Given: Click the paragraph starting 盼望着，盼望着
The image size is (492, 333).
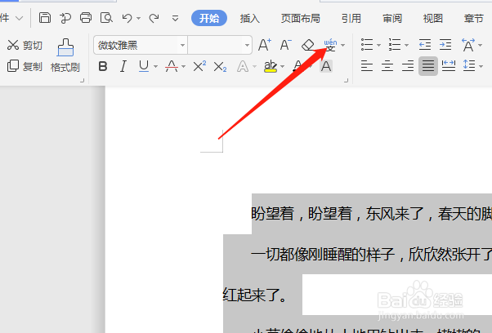Looking at the screenshot, I should [371, 214].
